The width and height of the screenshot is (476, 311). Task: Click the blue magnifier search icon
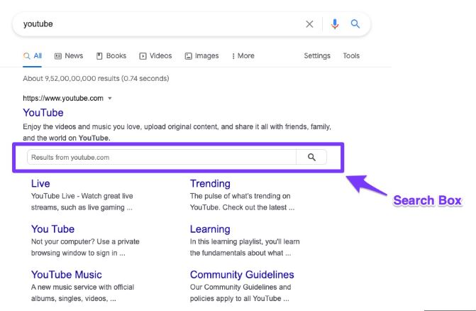click(355, 23)
